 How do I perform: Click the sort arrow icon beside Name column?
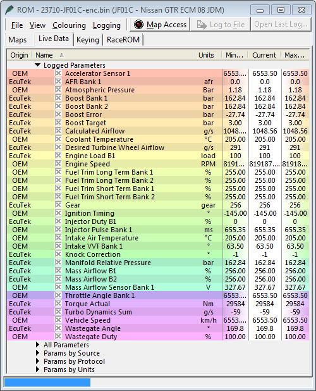62,55
